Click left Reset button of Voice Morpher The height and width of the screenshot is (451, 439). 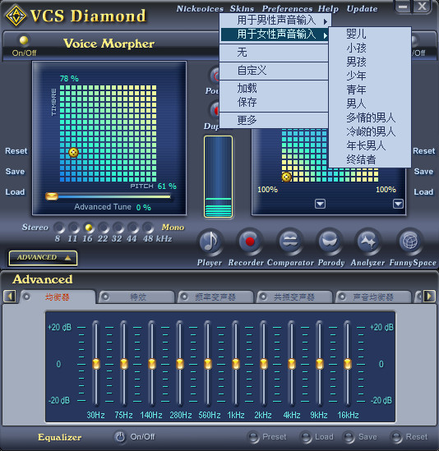pos(16,150)
